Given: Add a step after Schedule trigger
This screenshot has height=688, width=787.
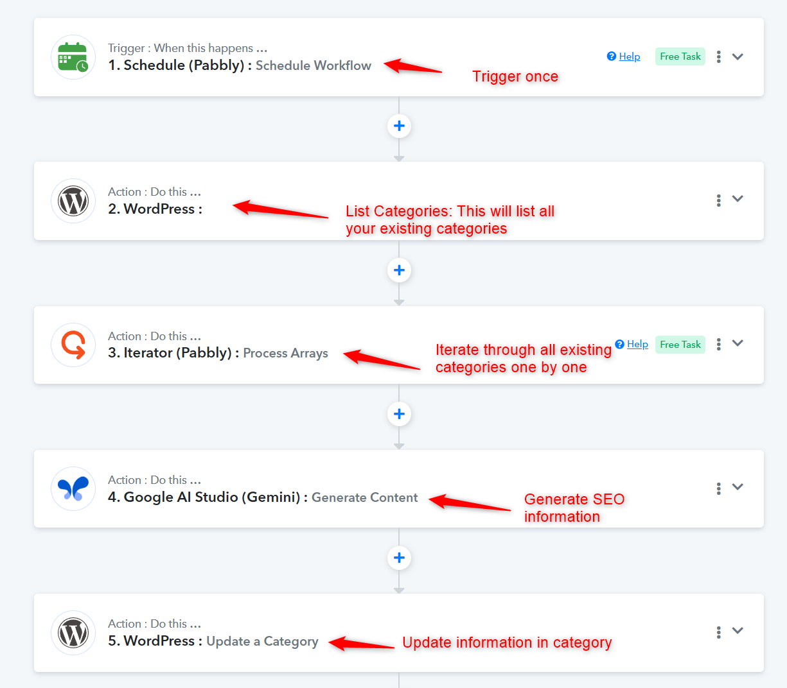Looking at the screenshot, I should 399,126.
